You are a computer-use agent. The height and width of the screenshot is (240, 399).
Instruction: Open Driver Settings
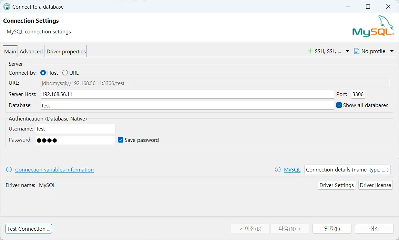336,185
